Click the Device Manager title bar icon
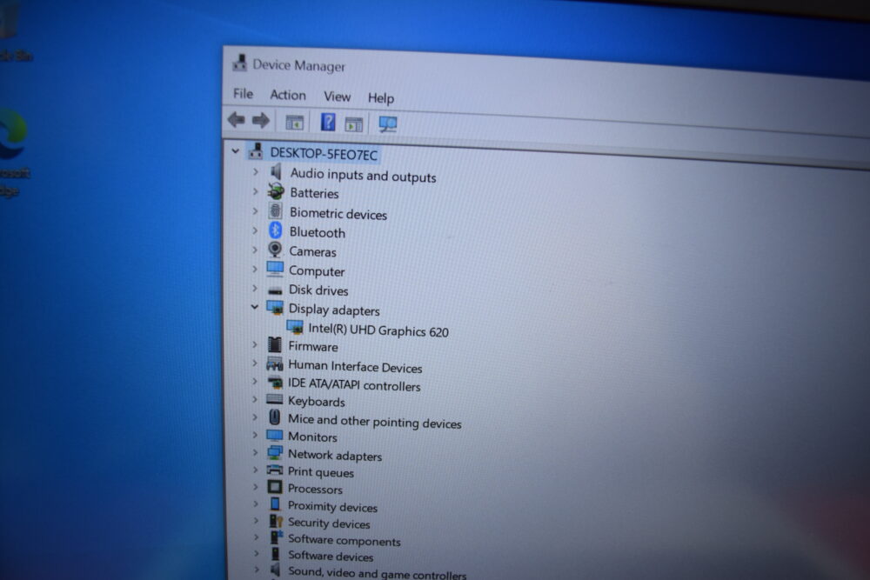 point(240,62)
